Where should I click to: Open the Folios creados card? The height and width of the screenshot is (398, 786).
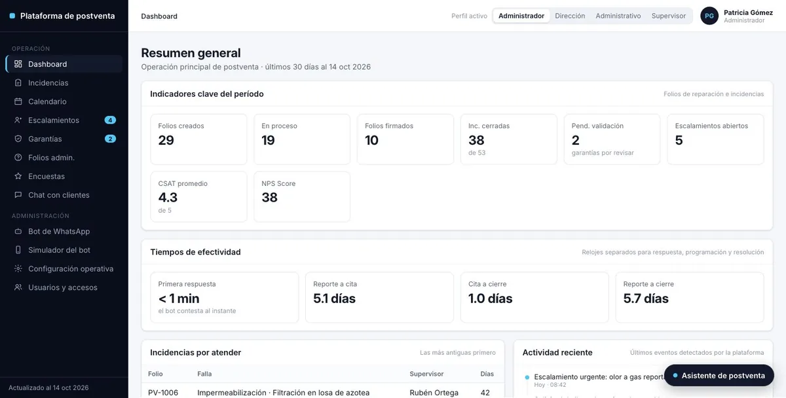(198, 139)
